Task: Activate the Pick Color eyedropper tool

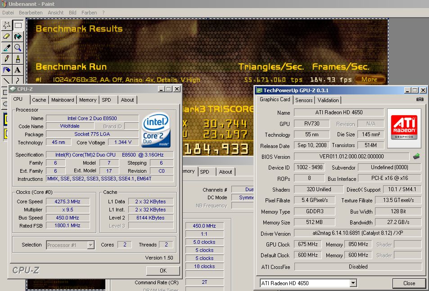Action: point(7,48)
